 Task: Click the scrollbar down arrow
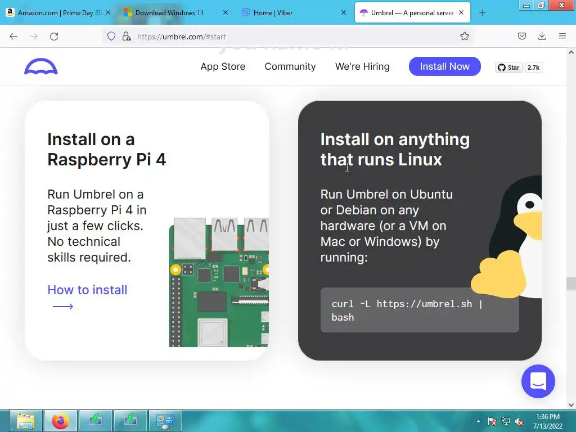click(x=571, y=405)
